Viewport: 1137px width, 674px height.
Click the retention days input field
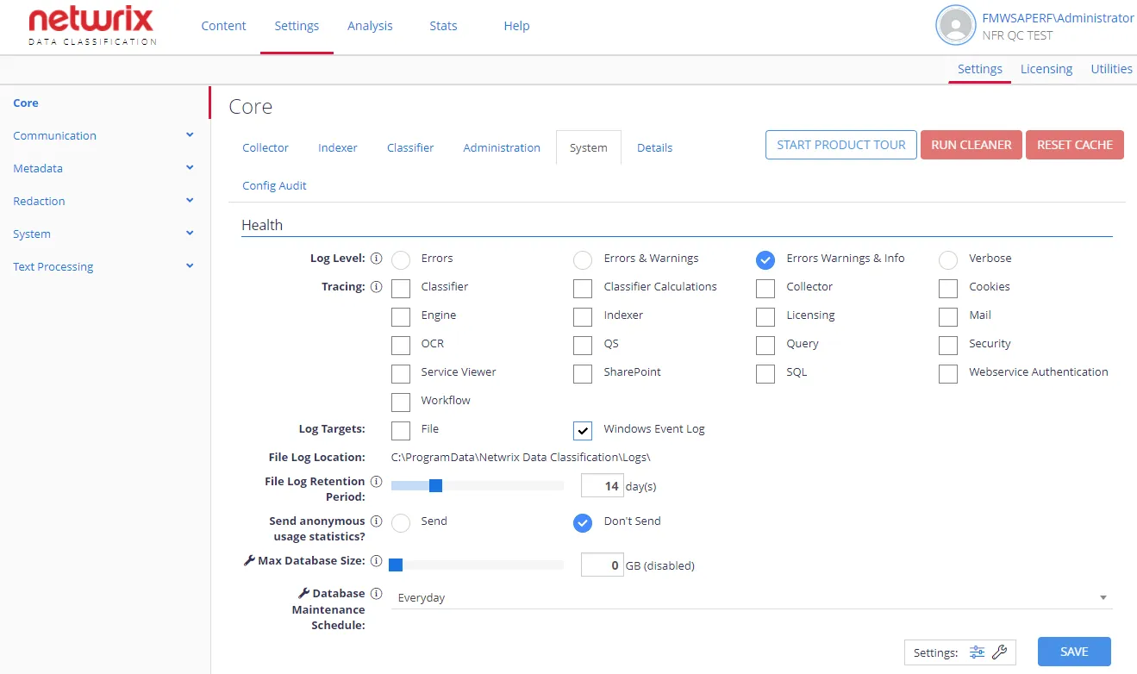(x=603, y=486)
